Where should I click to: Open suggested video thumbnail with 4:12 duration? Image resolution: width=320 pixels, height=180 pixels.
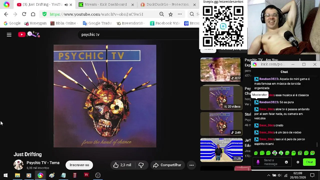pyautogui.click(x=221, y=69)
